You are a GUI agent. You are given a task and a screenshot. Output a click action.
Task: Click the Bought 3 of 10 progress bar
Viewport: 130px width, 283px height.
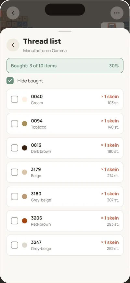[x=65, y=65]
